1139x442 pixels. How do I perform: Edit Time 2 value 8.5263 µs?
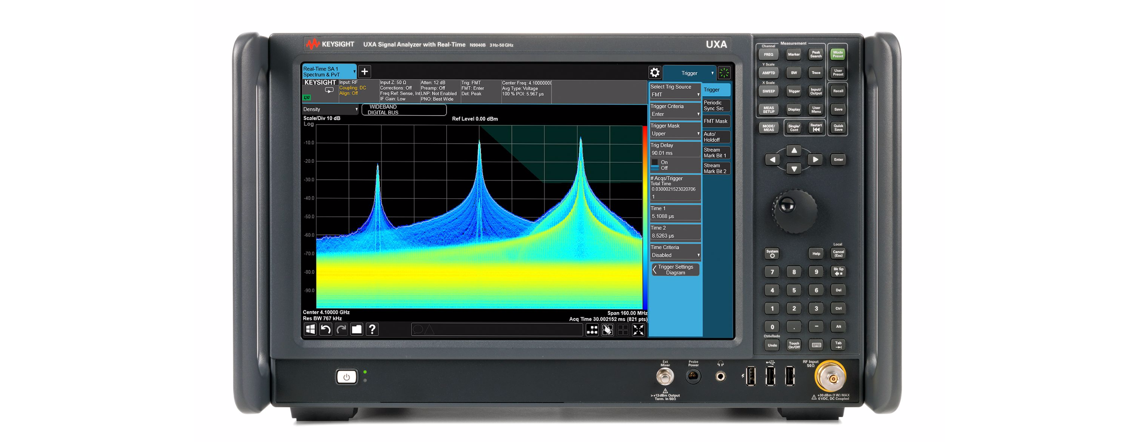(x=675, y=236)
